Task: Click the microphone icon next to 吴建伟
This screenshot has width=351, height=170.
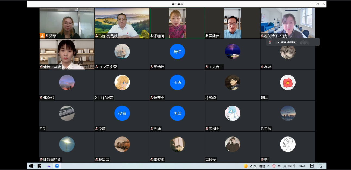Action: 207,36
